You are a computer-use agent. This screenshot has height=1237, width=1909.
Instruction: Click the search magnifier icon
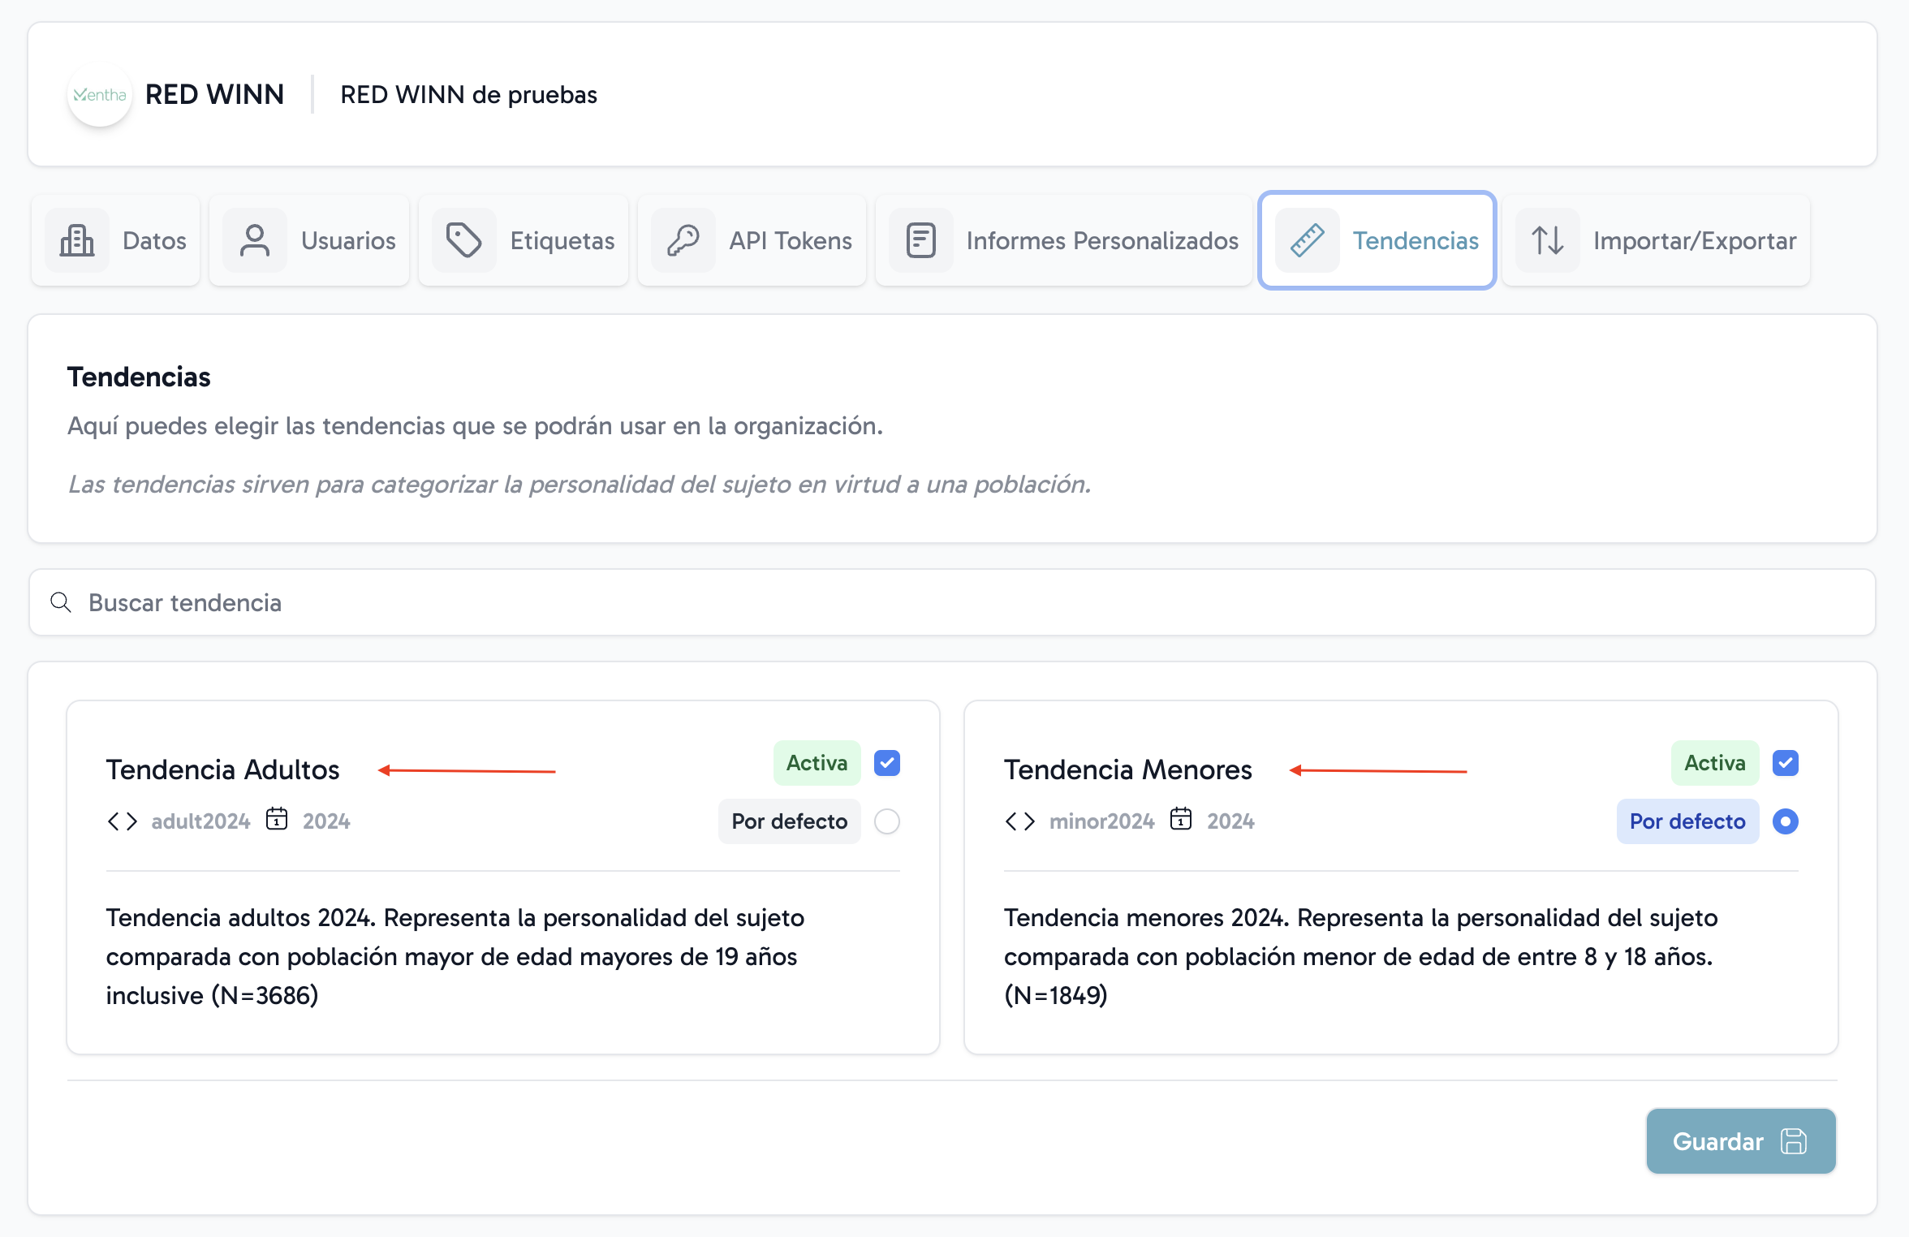click(61, 602)
